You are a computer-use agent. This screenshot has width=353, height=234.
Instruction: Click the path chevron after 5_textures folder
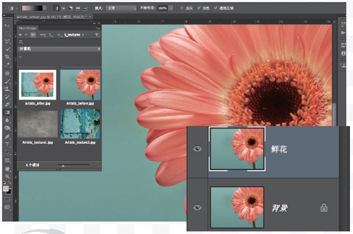coord(83,35)
